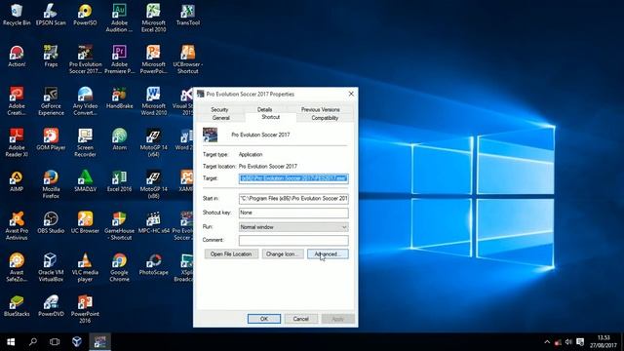Select the UCBrowser Shortcut desktop icon
624x351 pixels.
pyautogui.click(x=187, y=59)
